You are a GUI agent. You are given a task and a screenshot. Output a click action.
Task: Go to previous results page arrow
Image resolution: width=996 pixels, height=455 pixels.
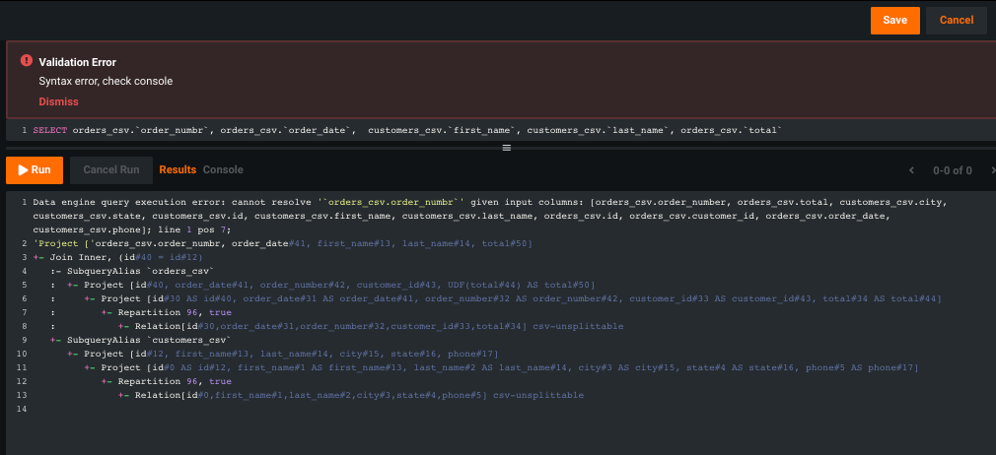click(x=911, y=170)
